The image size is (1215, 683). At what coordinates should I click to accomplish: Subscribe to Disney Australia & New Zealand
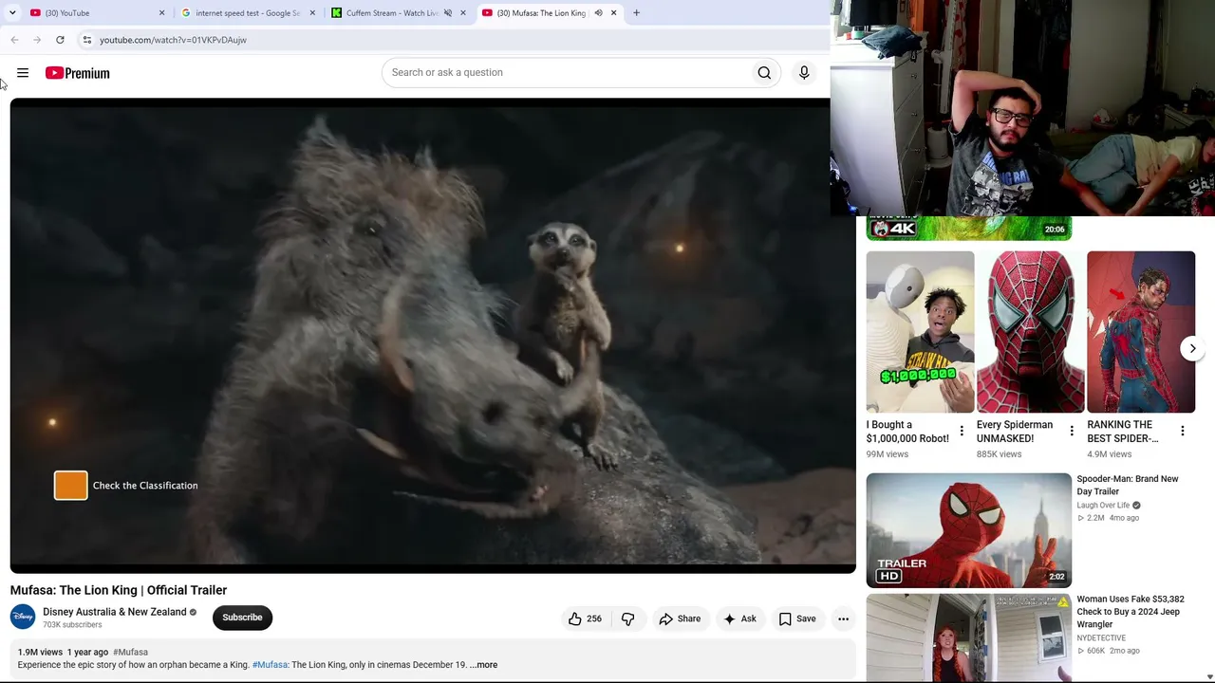click(242, 618)
